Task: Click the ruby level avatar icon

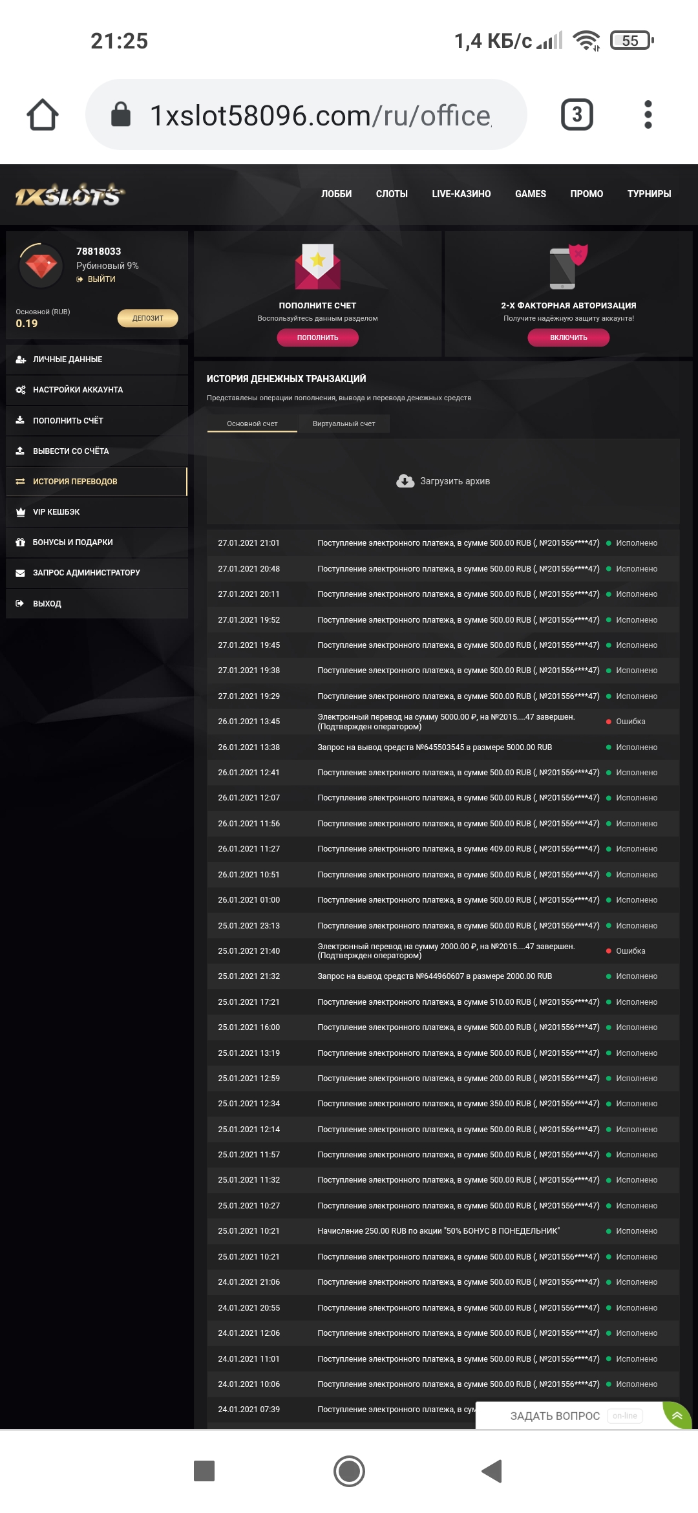Action: 41,265
